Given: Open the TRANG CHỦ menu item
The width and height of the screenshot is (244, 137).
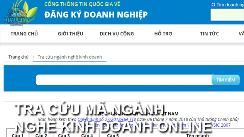Looking at the screenshot, I should 24,34.
